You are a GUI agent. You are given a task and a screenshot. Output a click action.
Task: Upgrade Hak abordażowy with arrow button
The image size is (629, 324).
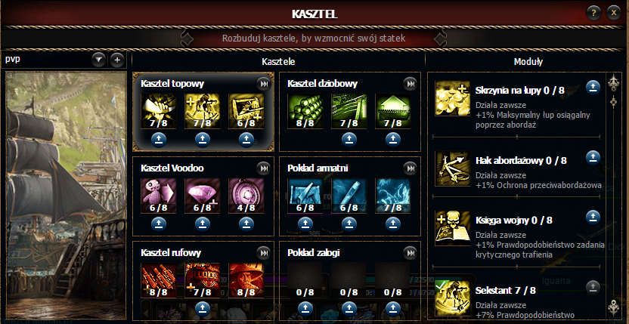593,157
